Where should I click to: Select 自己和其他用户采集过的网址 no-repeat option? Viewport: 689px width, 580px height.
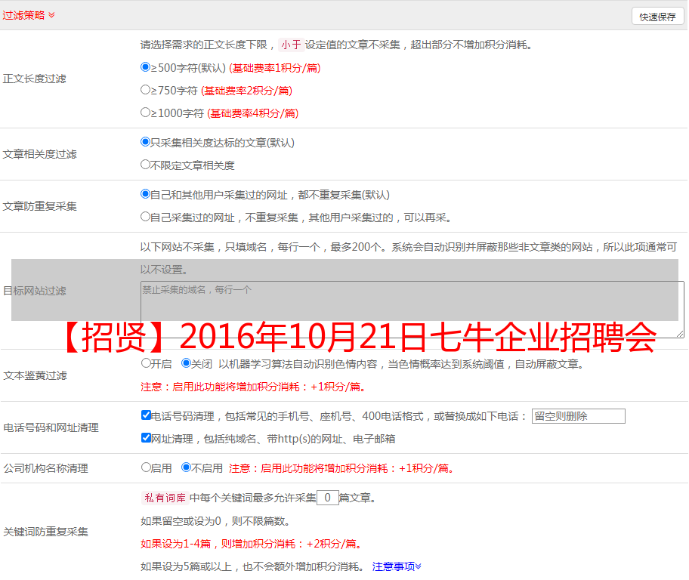[x=145, y=194]
